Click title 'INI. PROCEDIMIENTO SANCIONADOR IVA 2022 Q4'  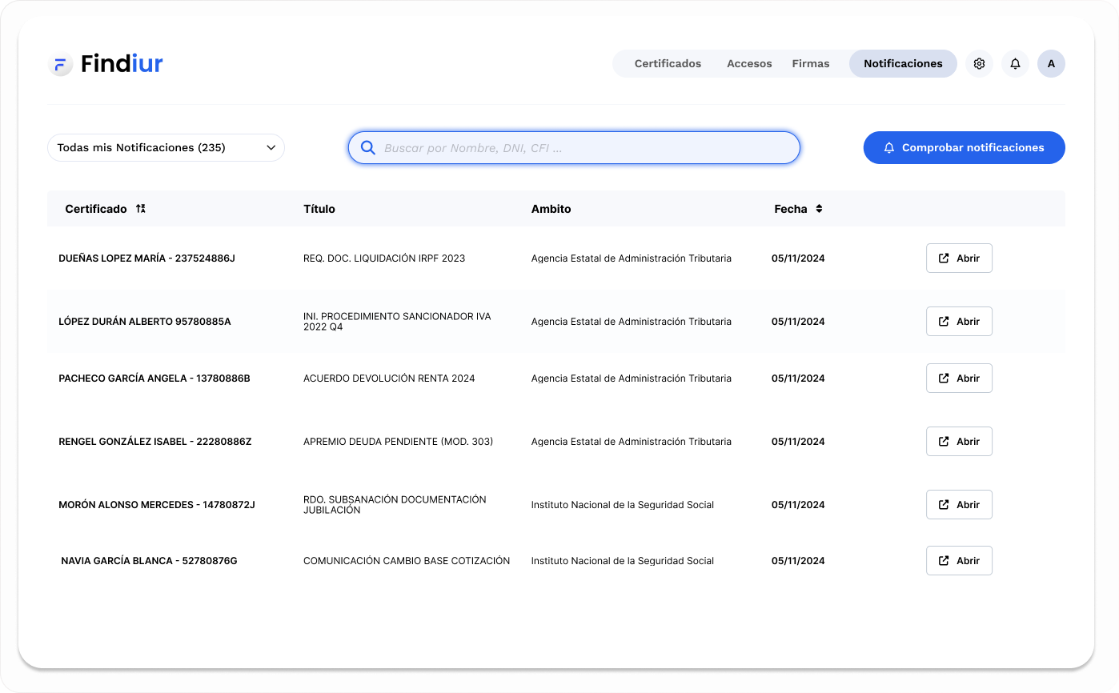(x=397, y=322)
